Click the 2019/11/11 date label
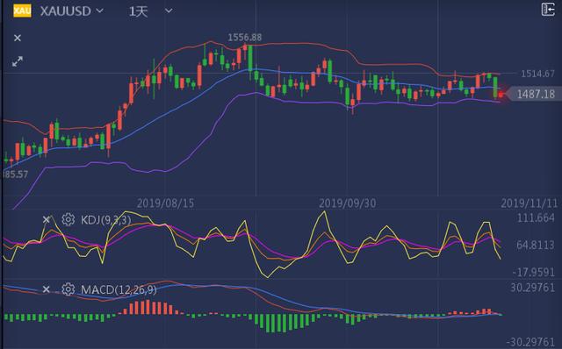Image resolution: width=562 pixels, height=349 pixels. pyautogui.click(x=530, y=203)
